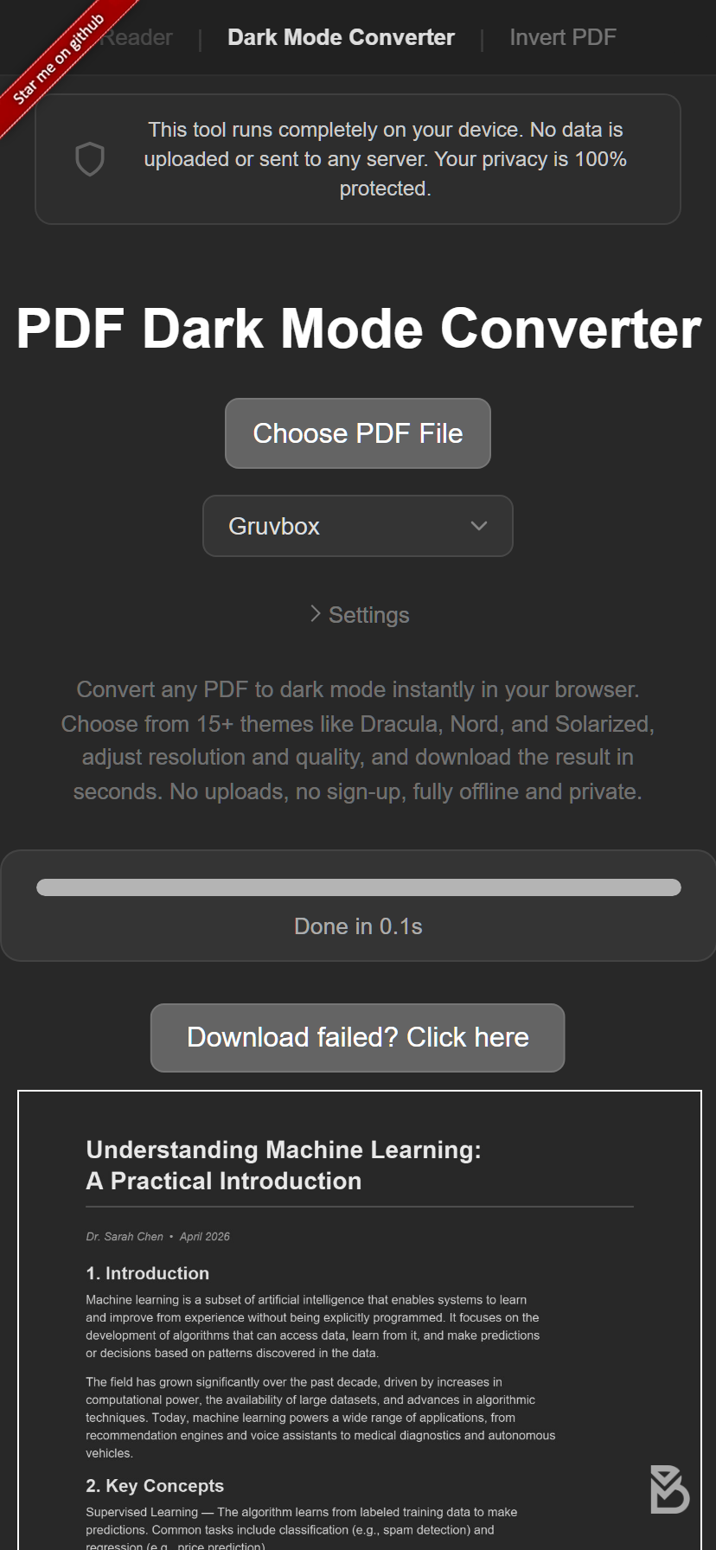Click the dropdown chevron on the Gruvbox selector
Image resolution: width=716 pixels, height=1550 pixels.
(x=478, y=526)
